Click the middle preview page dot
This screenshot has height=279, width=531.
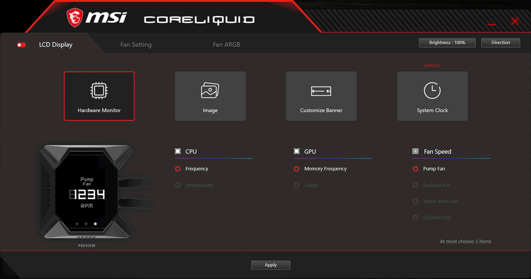(87, 224)
